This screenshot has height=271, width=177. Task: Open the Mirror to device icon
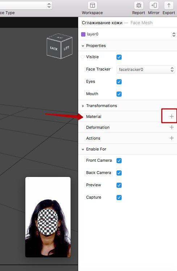click(x=154, y=5)
